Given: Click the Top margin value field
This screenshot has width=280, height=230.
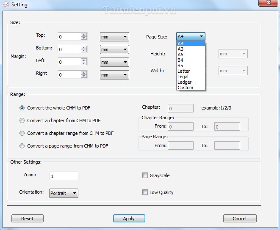Looking at the screenshot, I should (x=69, y=36).
